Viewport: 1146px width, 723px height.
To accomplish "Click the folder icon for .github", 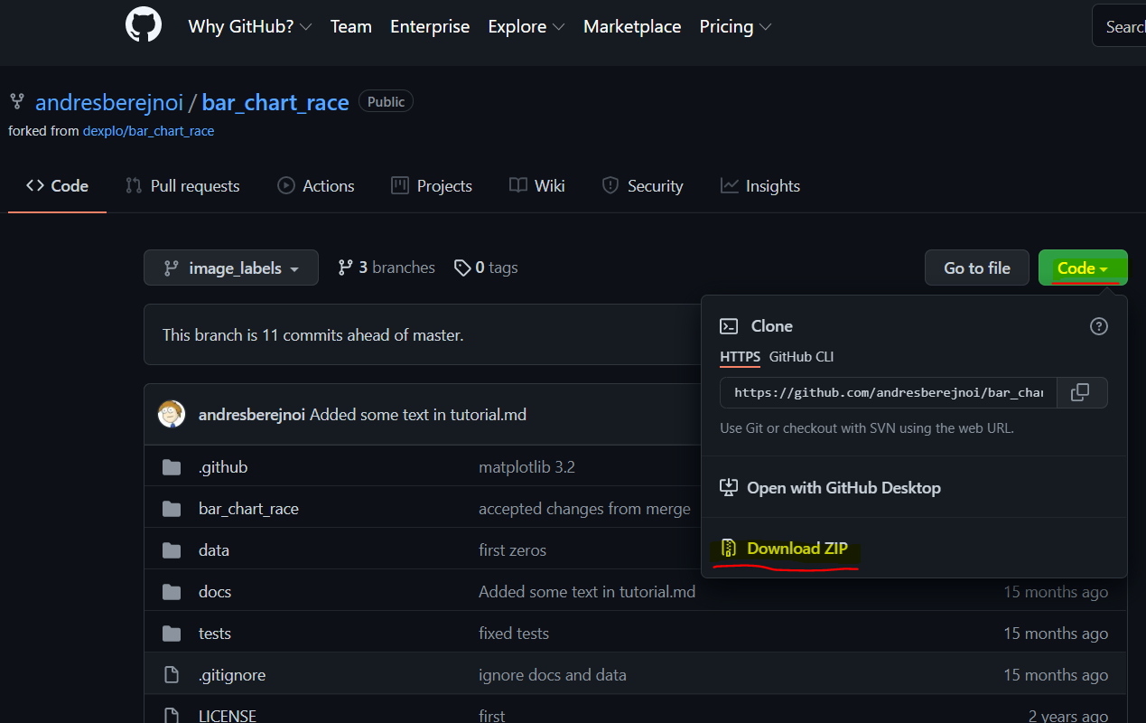I will click(x=172, y=467).
